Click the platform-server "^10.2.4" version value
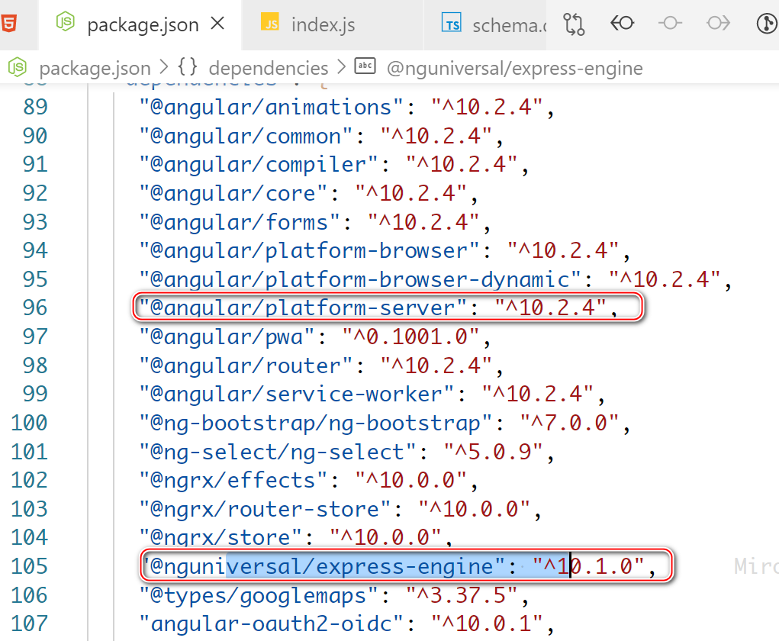Viewport: 779px width, 641px height. (x=550, y=308)
